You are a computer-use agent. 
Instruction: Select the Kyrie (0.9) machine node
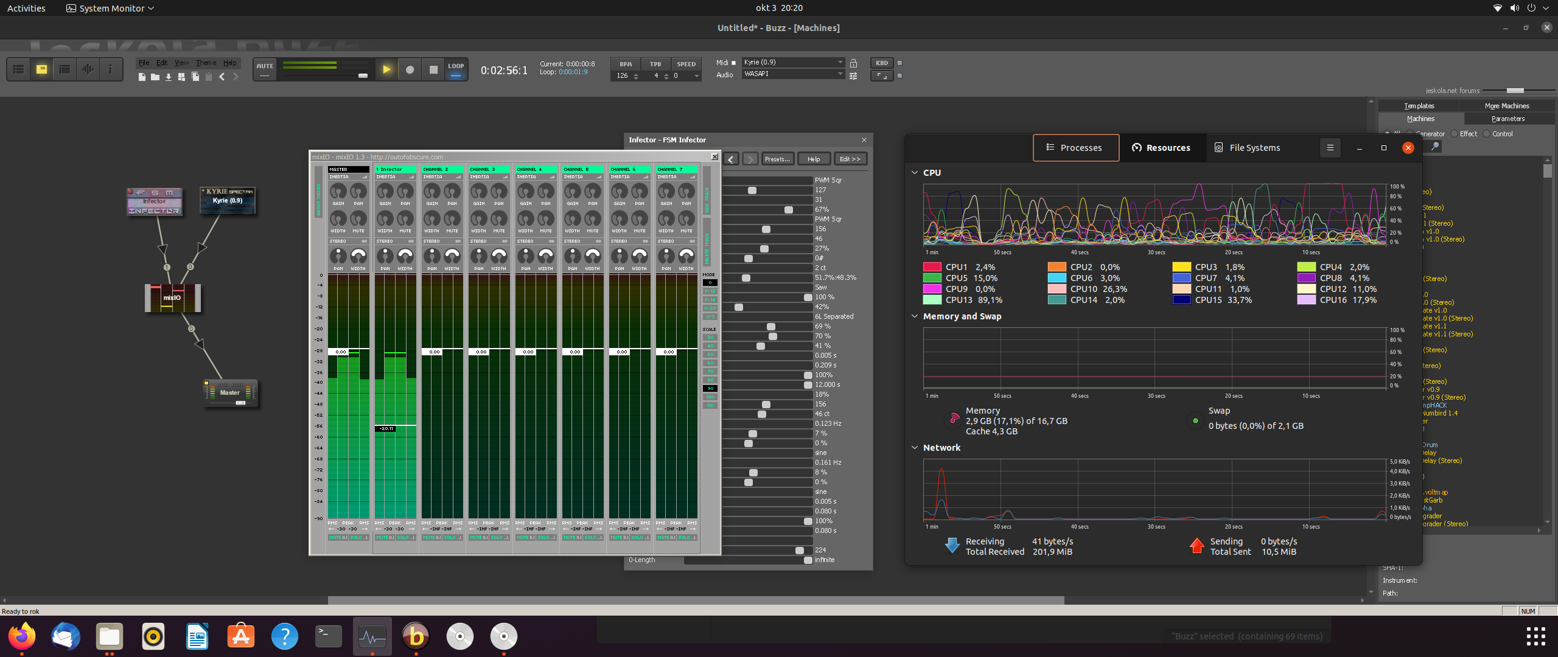click(x=228, y=201)
